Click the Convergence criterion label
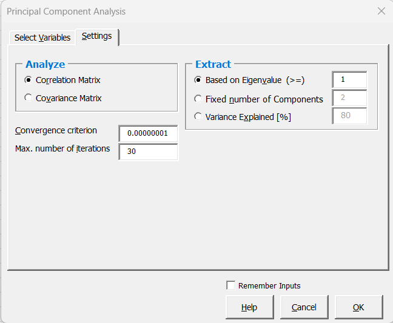Viewport: 393px width, 323px height. (x=56, y=130)
